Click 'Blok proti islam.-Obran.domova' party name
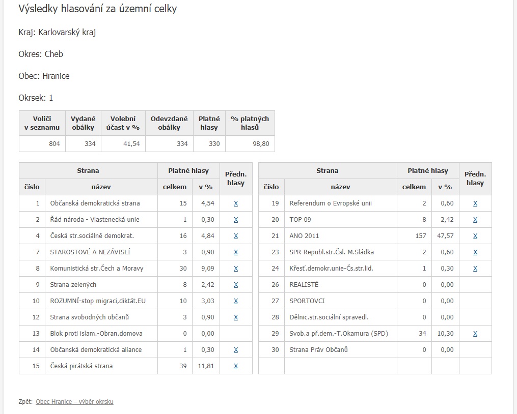Screen dimensions: 517x414 (96, 333)
